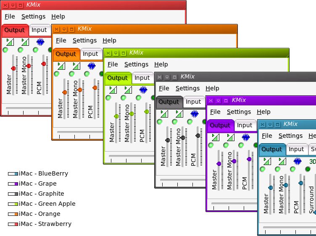The width and height of the screenshot is (316, 236).
Task: Click Master Mono volume icon in red window
Action: (25, 42)
